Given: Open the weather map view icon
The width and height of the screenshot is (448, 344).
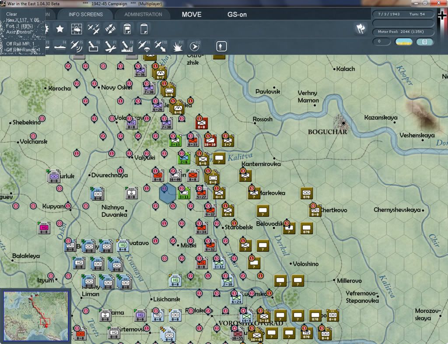Looking at the screenshot, I should pyautogui.click(x=76, y=29).
